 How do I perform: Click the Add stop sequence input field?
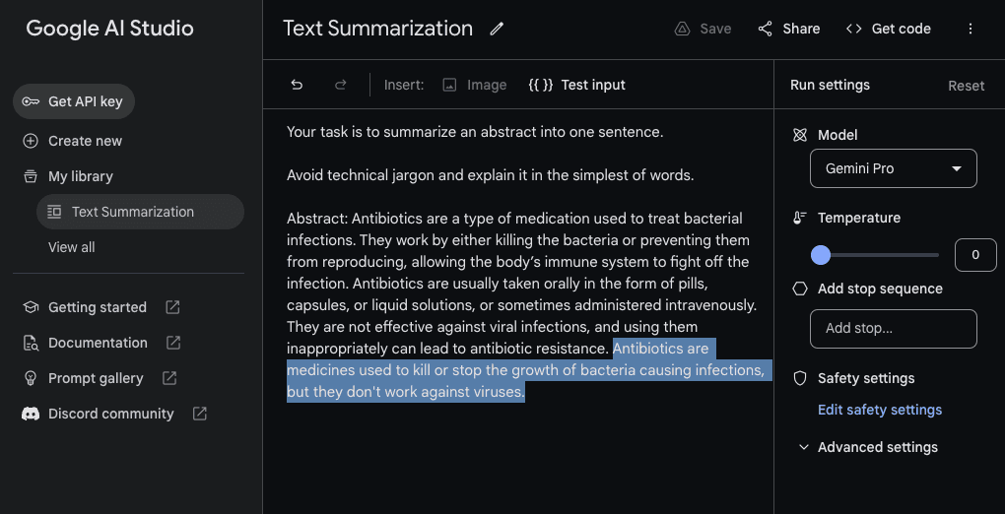893,329
